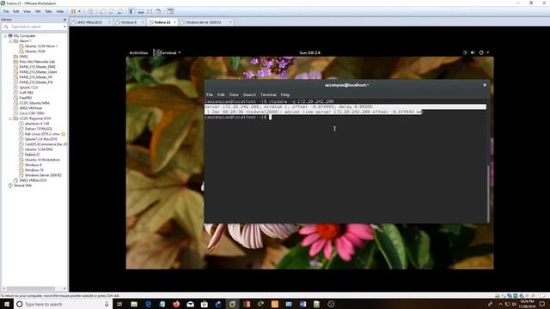Click the volume icon in Fedora top bar
Viewport: 550px width, 309px height.
473,52
